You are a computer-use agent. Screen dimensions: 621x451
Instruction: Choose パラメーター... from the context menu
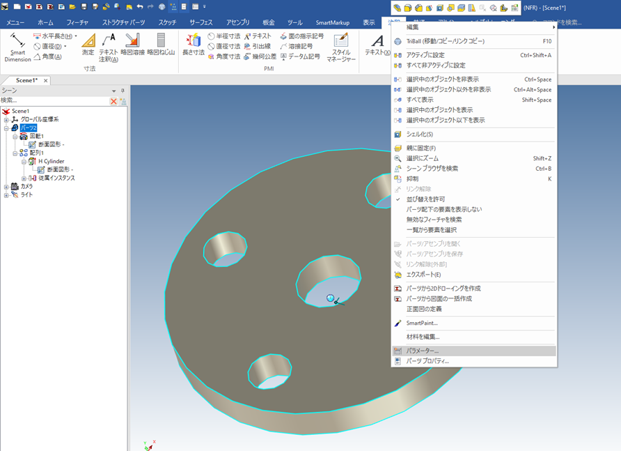(423, 351)
